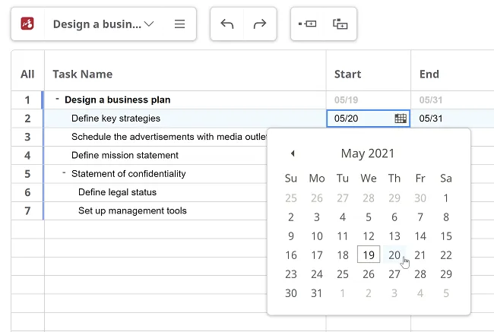Select May 19 highlighted date

pos(369,255)
